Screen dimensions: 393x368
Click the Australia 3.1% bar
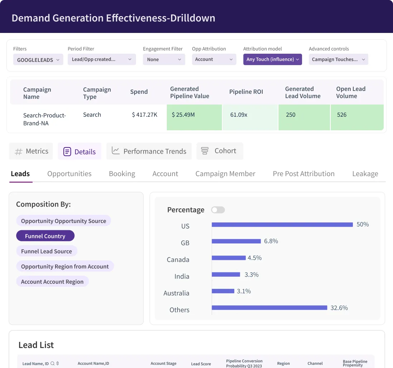click(223, 291)
